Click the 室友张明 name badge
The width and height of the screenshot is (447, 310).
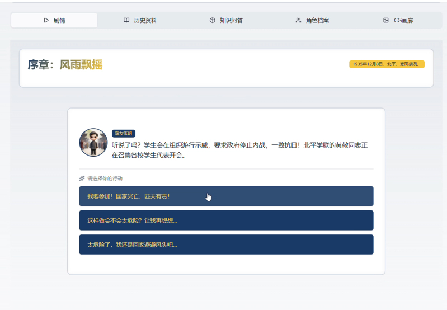tap(124, 134)
